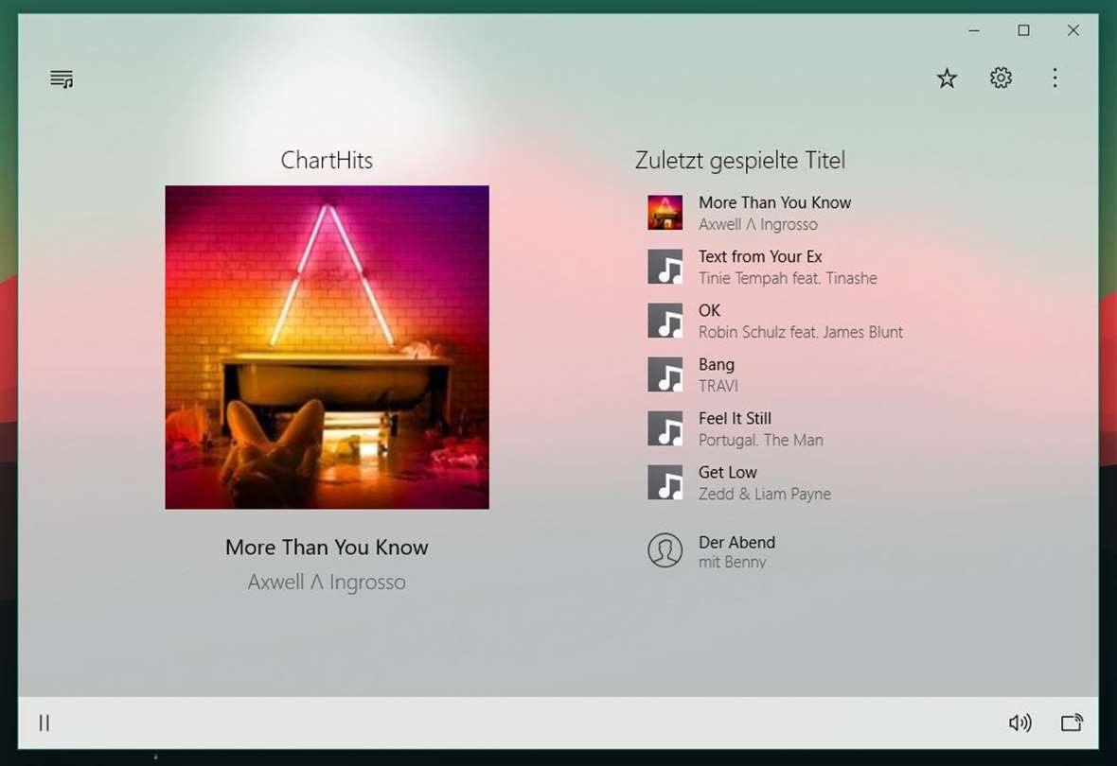Click the Der Abend host profile icon

point(665,550)
